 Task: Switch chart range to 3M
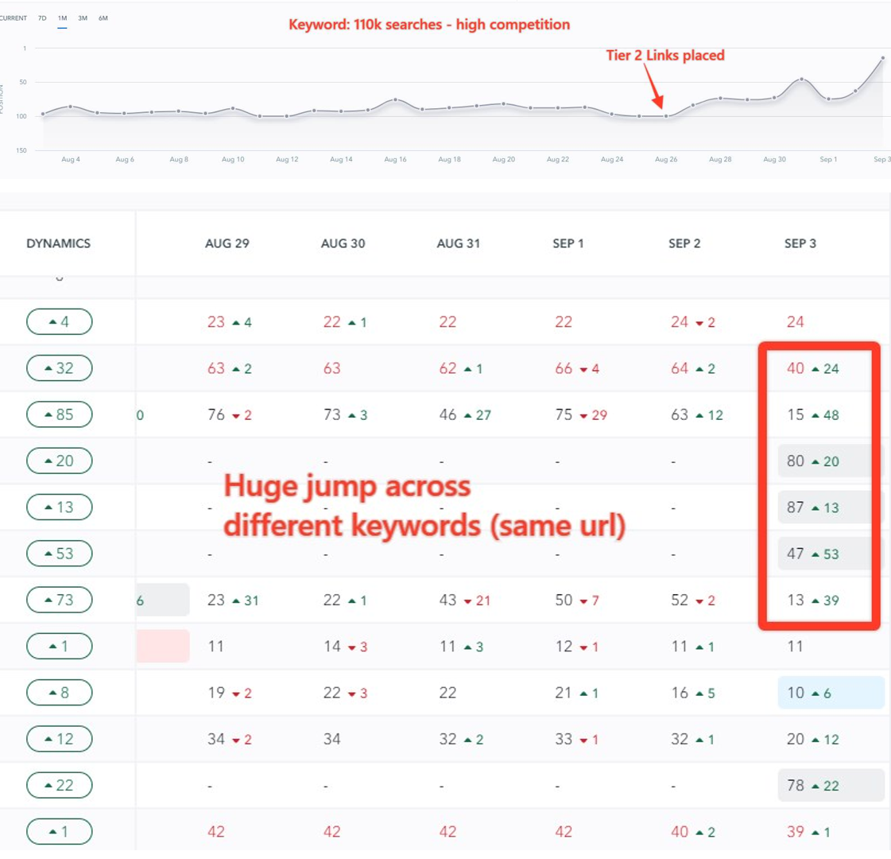(83, 18)
